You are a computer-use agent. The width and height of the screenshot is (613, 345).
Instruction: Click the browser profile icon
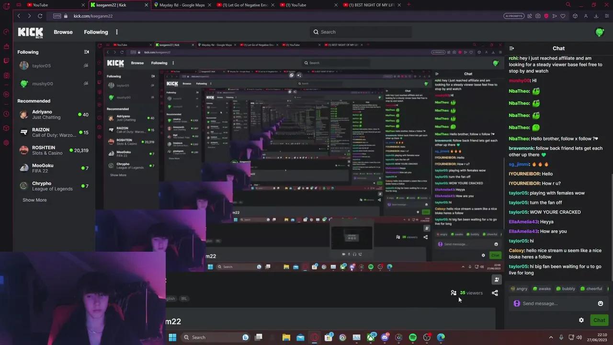click(586, 16)
